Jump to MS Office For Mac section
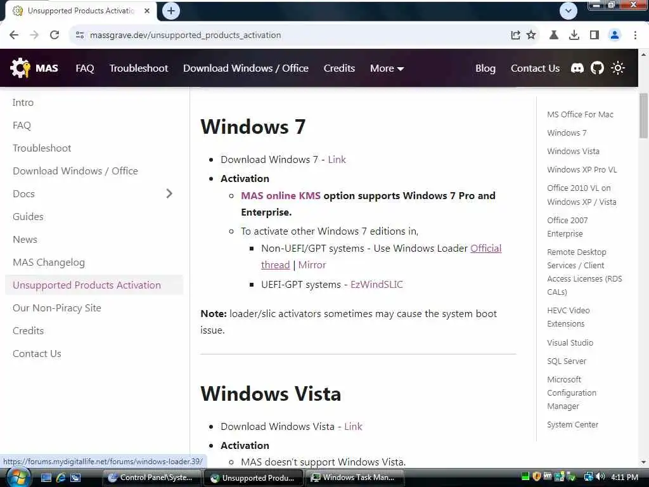 pos(581,114)
